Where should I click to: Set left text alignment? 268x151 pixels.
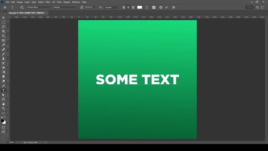point(124,8)
